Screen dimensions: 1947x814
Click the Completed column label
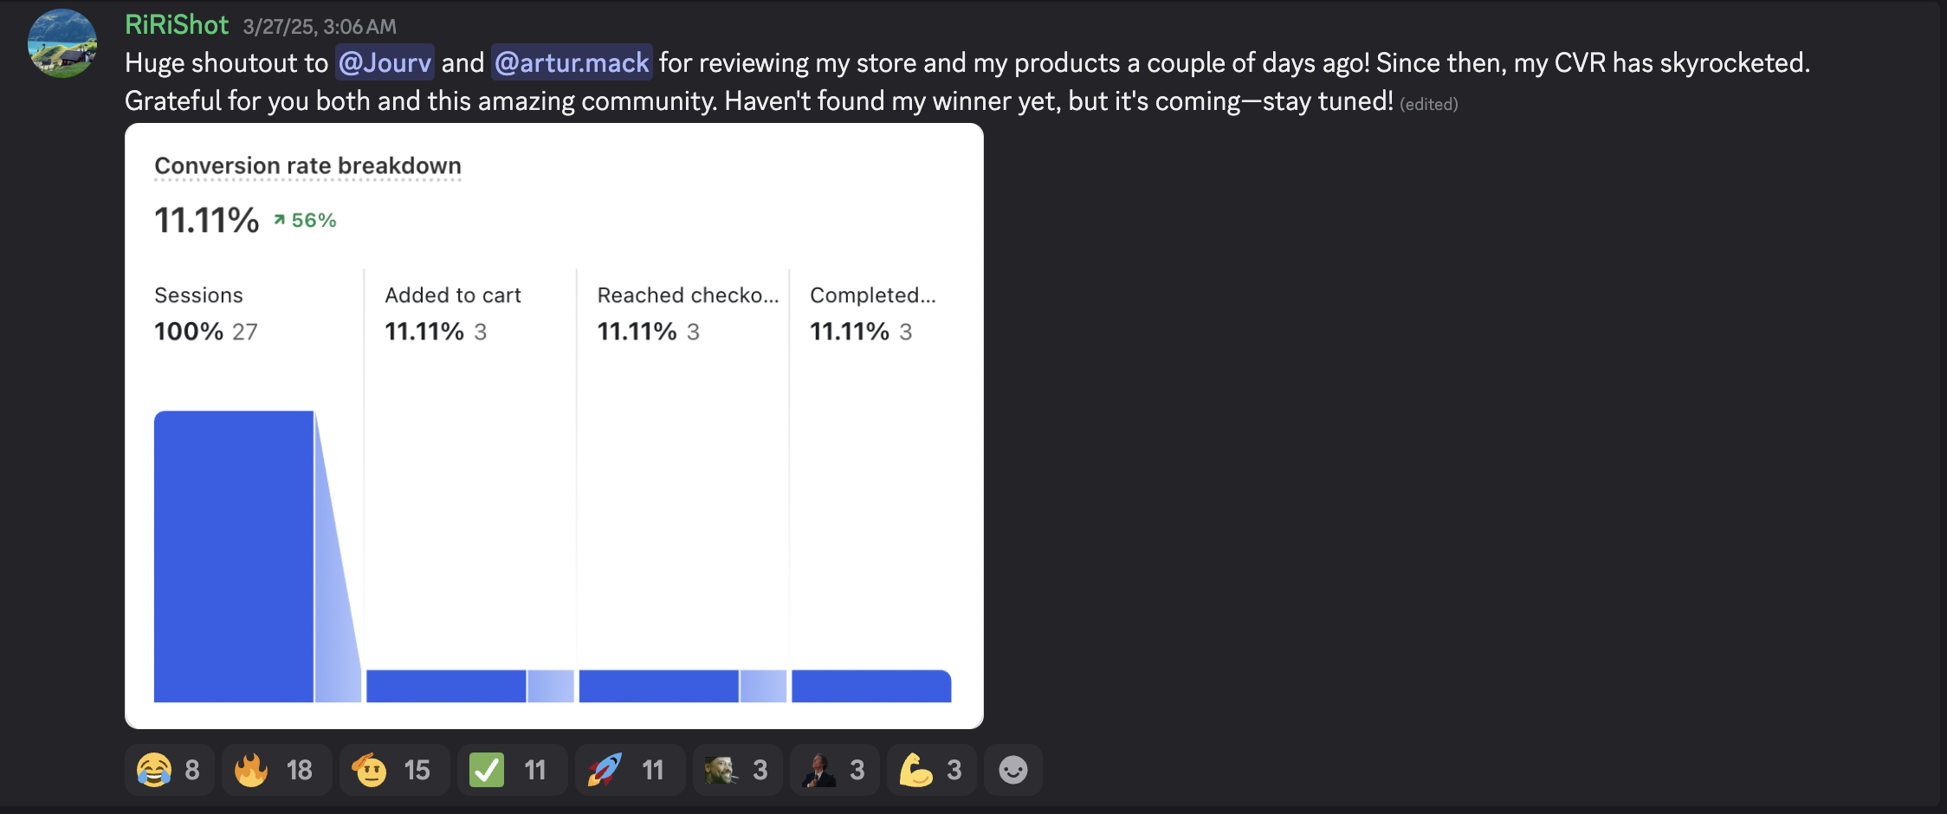pyautogui.click(x=873, y=295)
